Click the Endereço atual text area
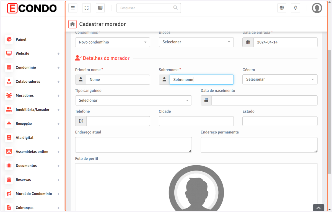 click(133, 145)
